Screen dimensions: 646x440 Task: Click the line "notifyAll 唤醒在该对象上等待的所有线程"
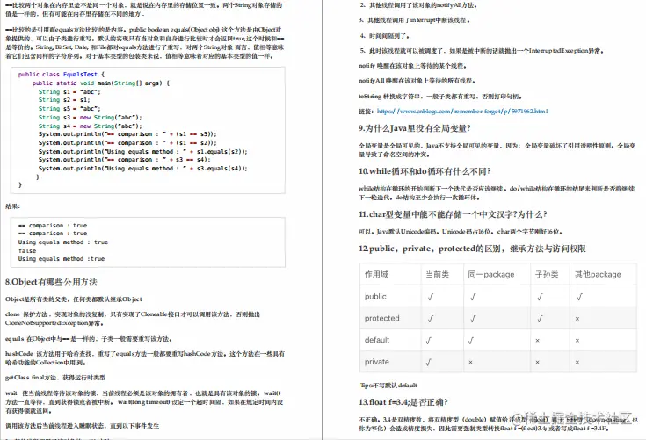[417, 81]
